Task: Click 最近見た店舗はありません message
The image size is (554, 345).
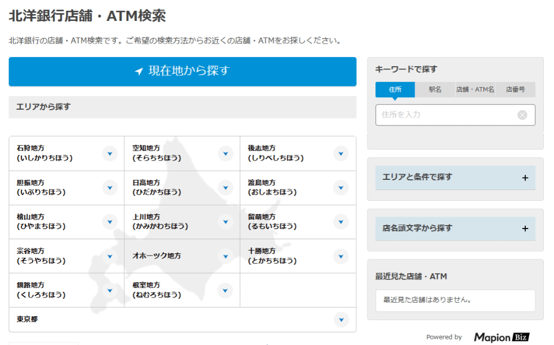Action: 427,300
